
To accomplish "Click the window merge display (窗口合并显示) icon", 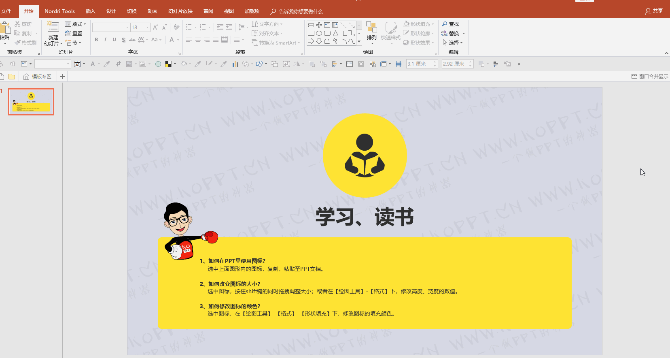I will [634, 76].
